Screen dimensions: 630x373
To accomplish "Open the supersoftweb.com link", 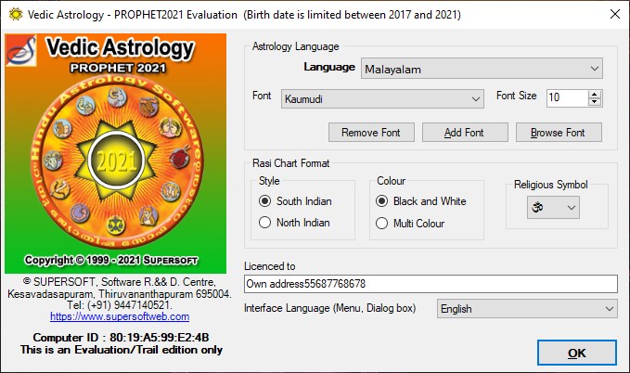I will click(120, 316).
